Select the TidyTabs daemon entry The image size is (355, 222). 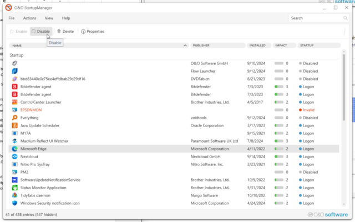[174, 195]
